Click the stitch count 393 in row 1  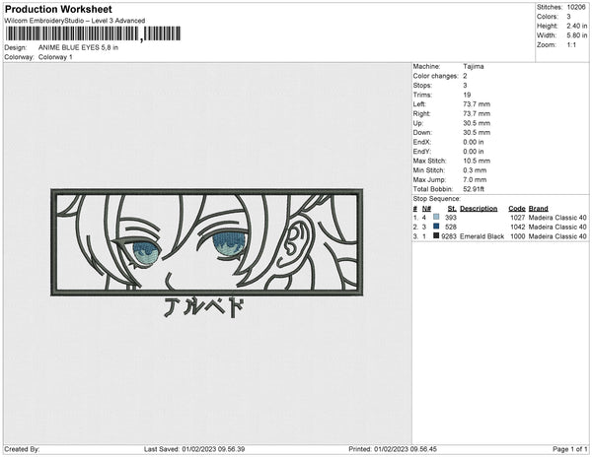tap(451, 218)
